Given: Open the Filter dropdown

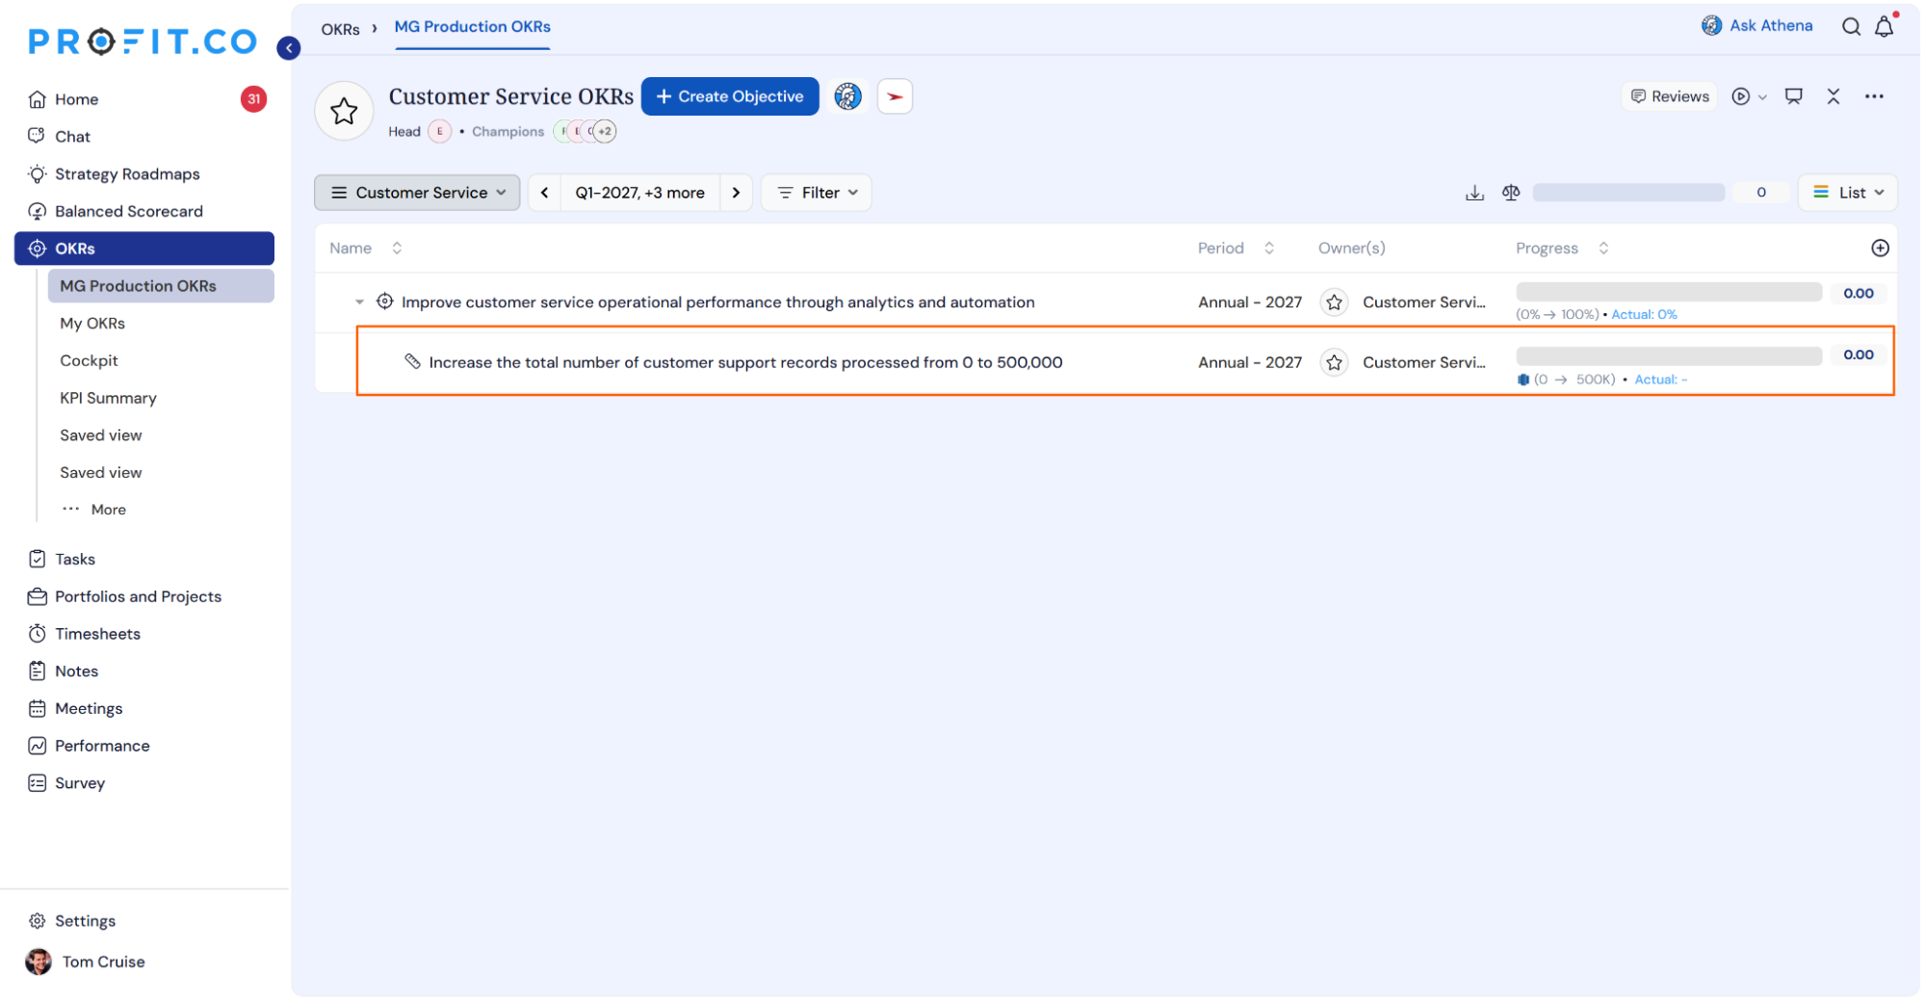Looking at the screenshot, I should click(817, 193).
